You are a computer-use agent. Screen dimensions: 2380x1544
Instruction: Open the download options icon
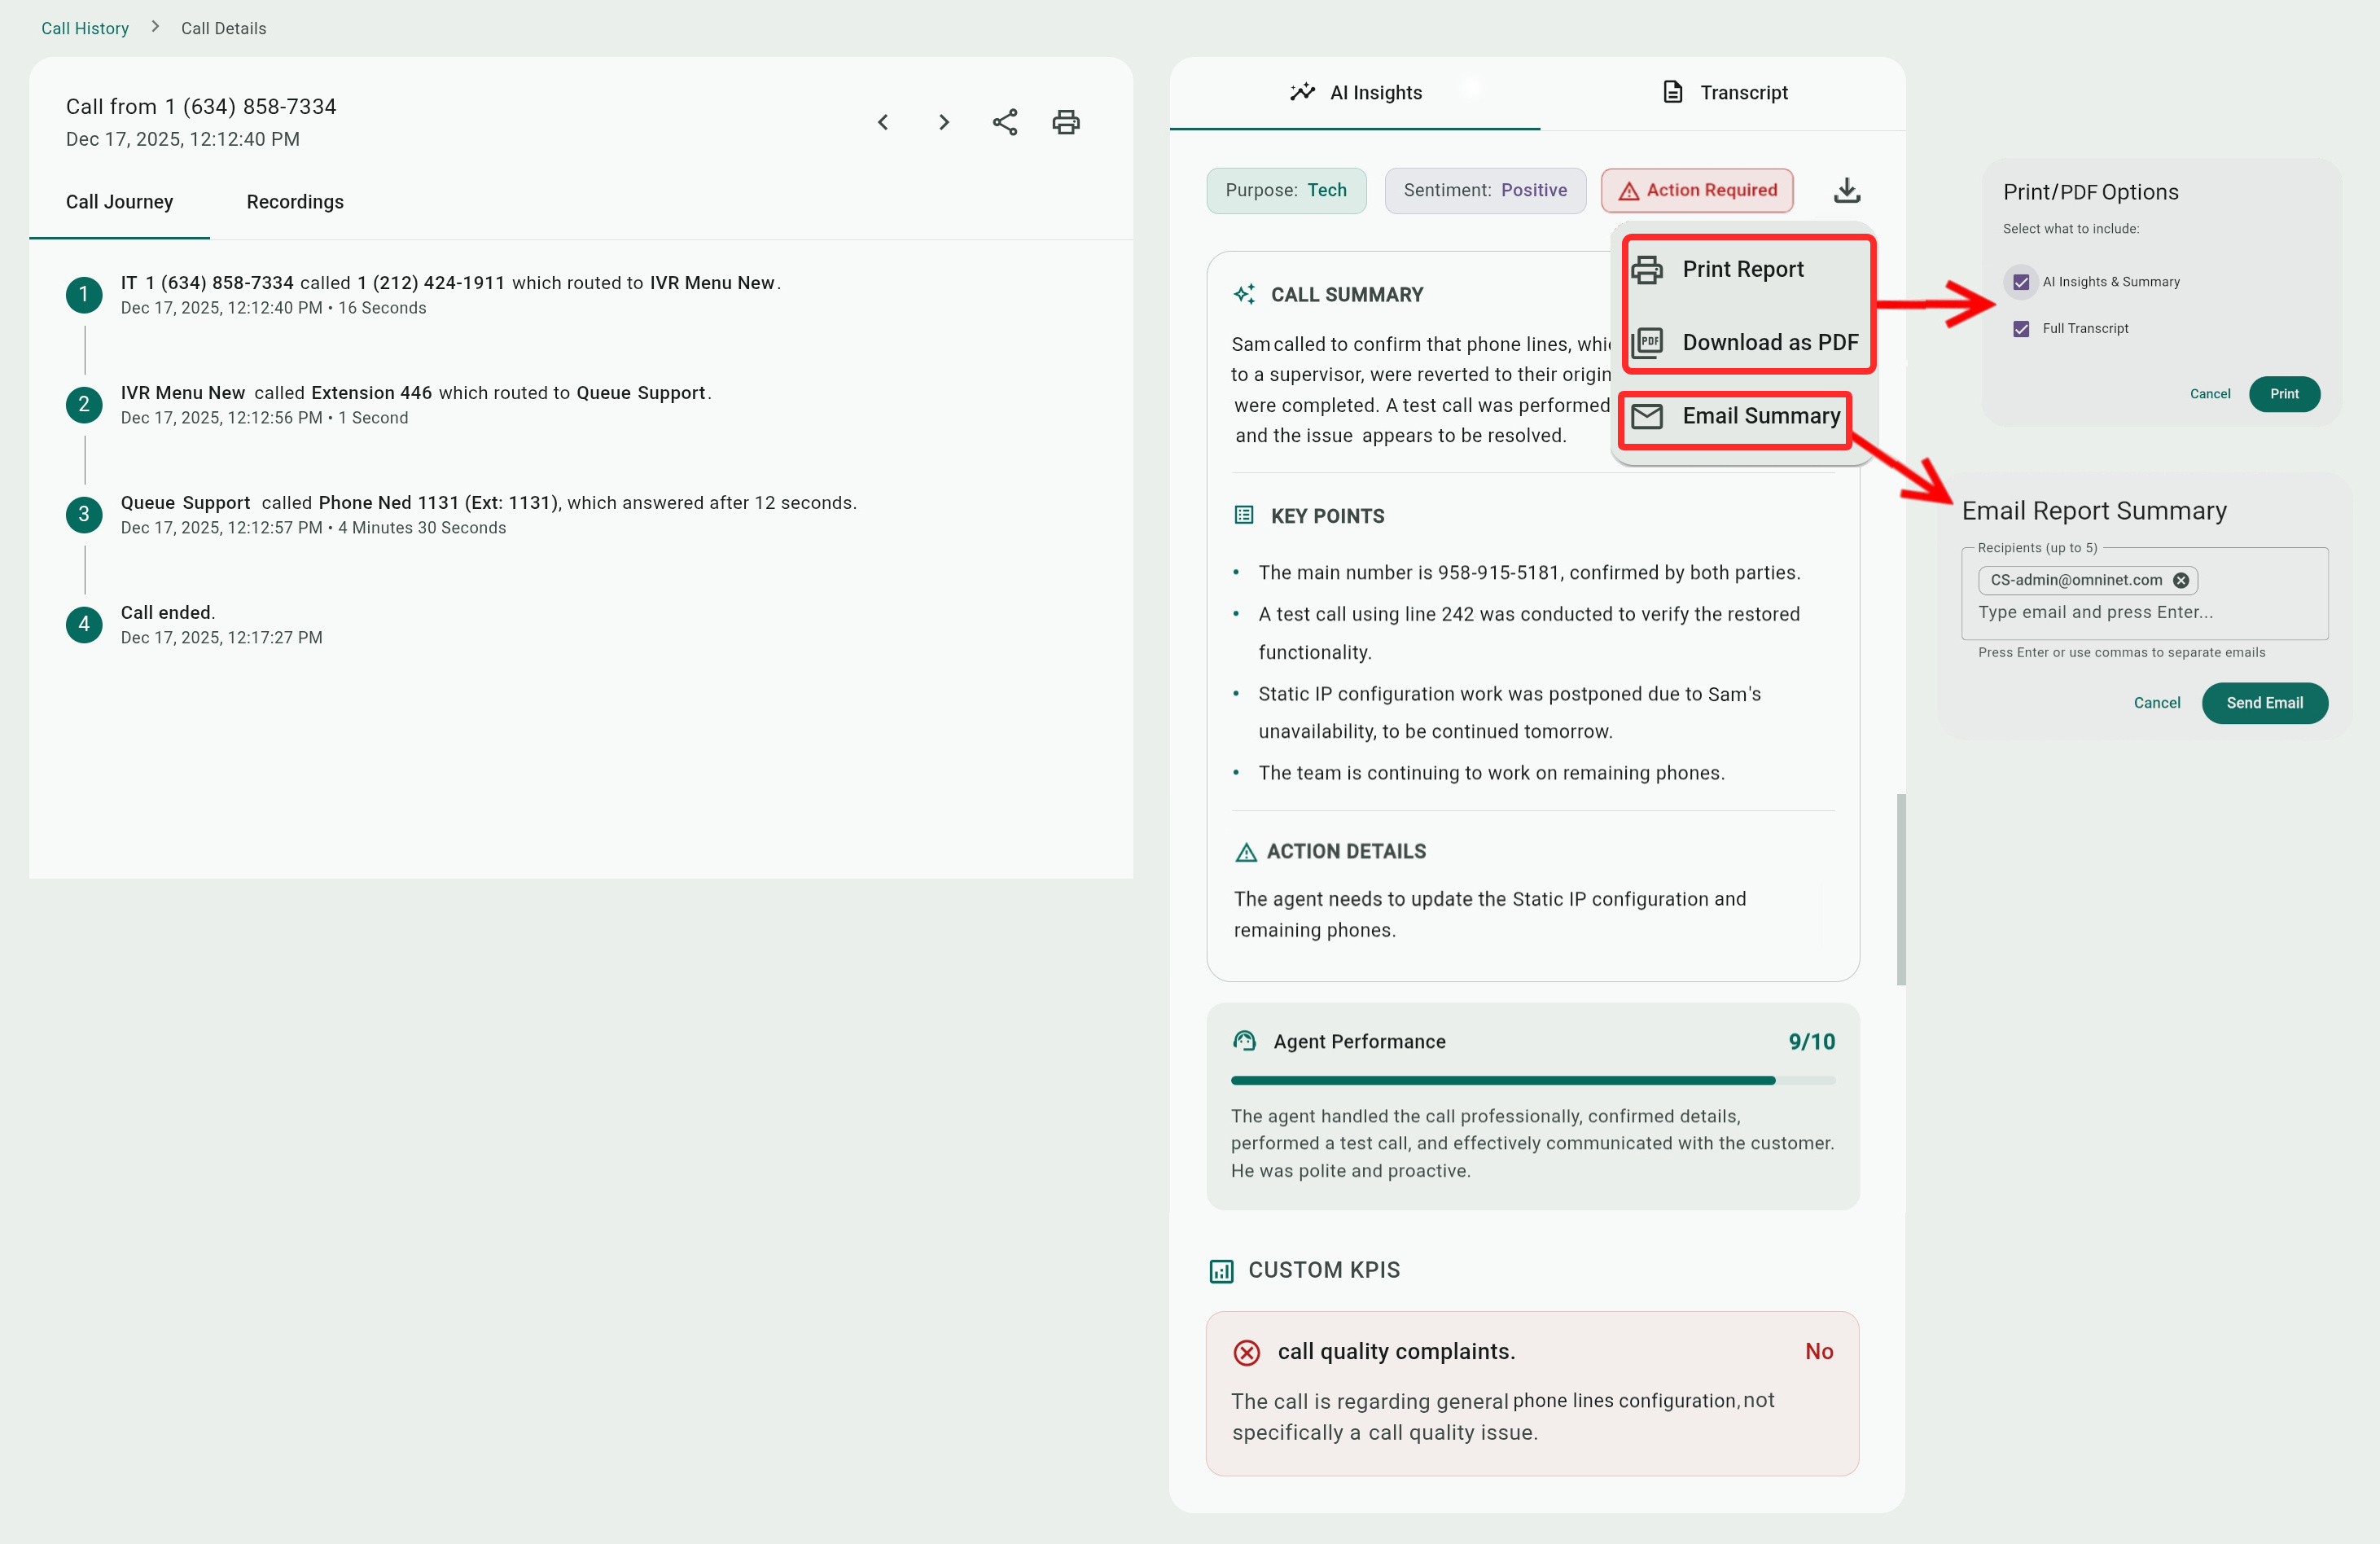(x=1846, y=190)
